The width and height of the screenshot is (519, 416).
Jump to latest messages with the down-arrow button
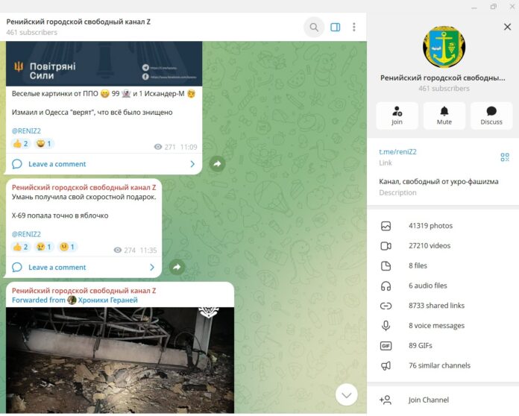346,394
